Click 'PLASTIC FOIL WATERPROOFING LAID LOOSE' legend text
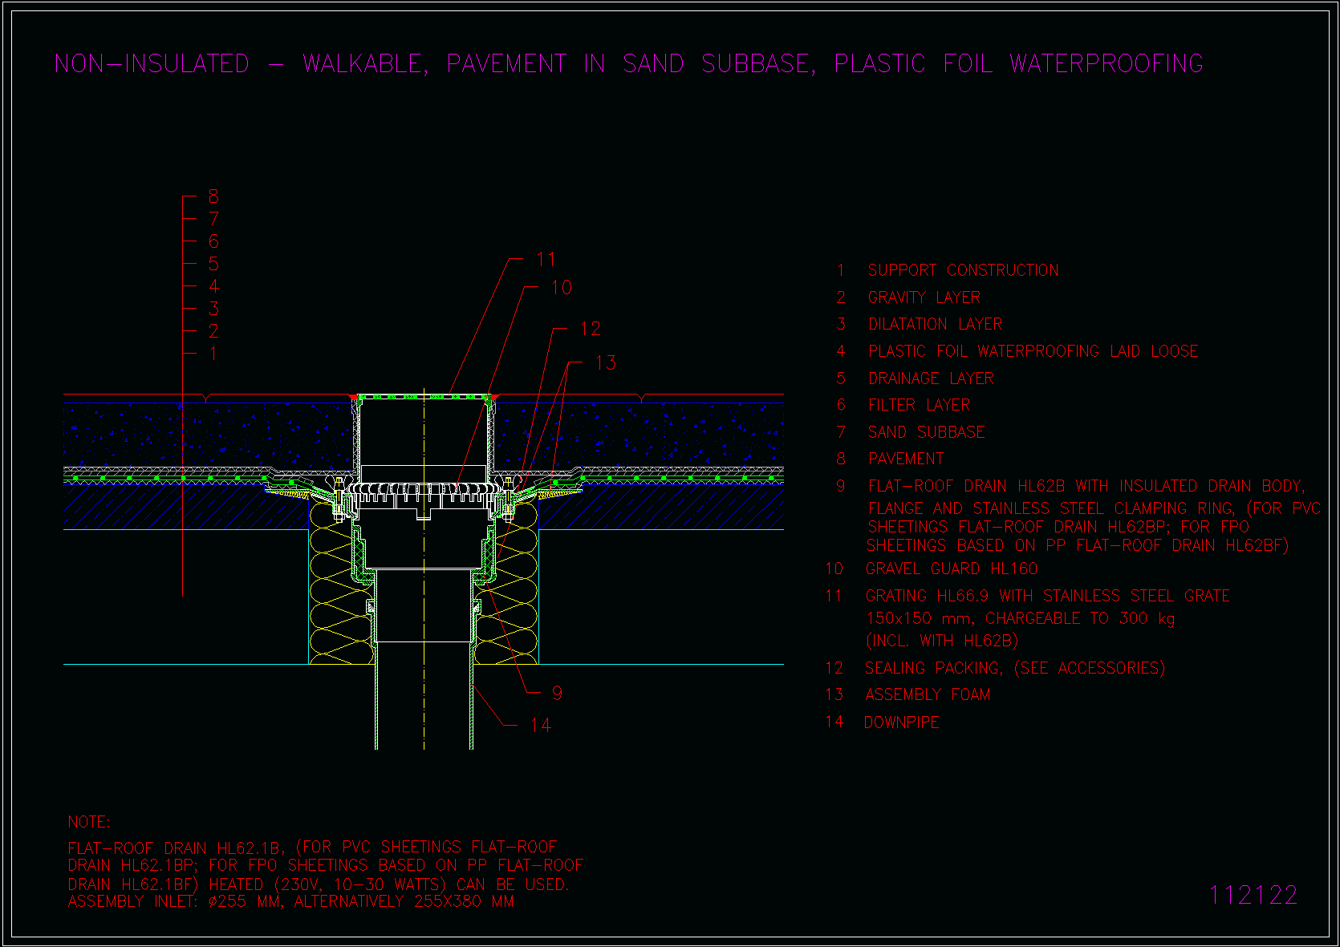Viewport: 1340px width, 947px height. 1033,351
